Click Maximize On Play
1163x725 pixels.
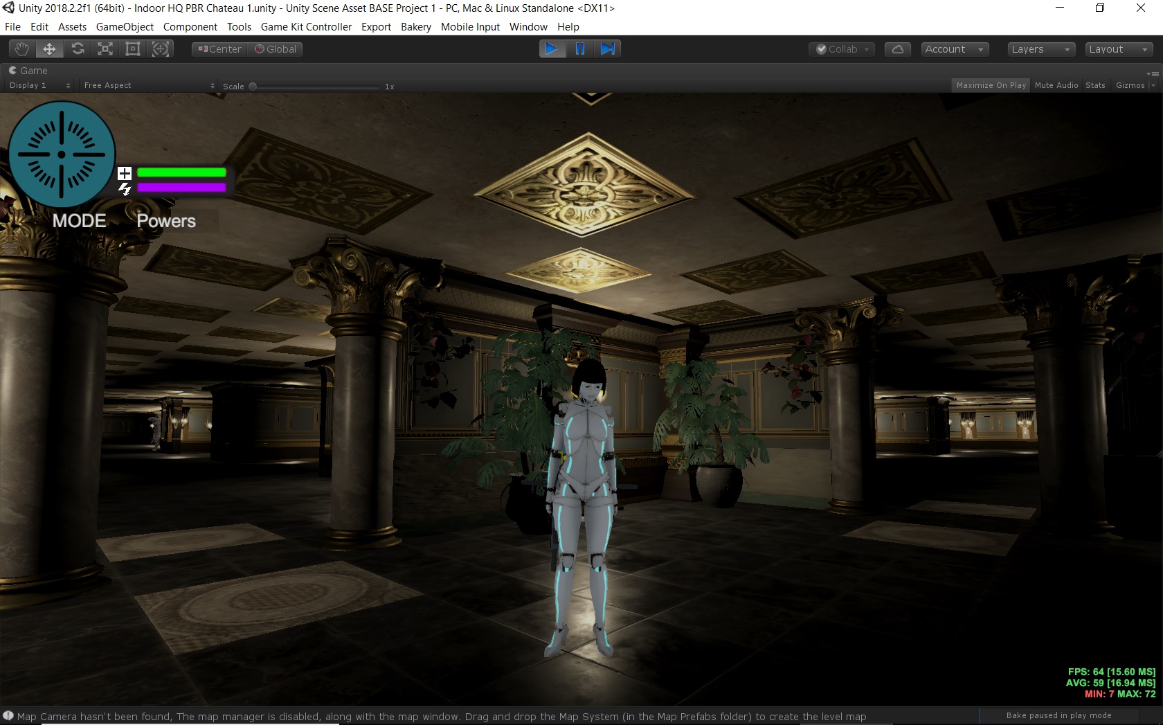[x=990, y=85]
